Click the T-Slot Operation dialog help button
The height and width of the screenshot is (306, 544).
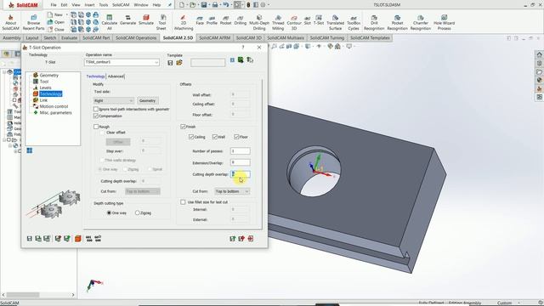pos(243,48)
